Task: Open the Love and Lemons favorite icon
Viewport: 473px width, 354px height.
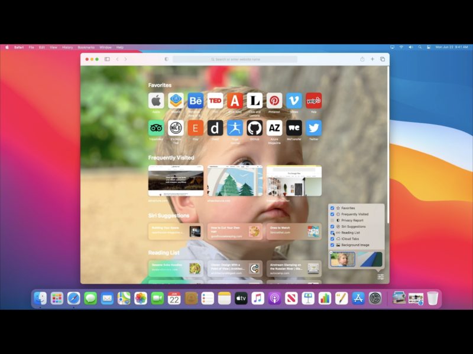Action: 255,100
